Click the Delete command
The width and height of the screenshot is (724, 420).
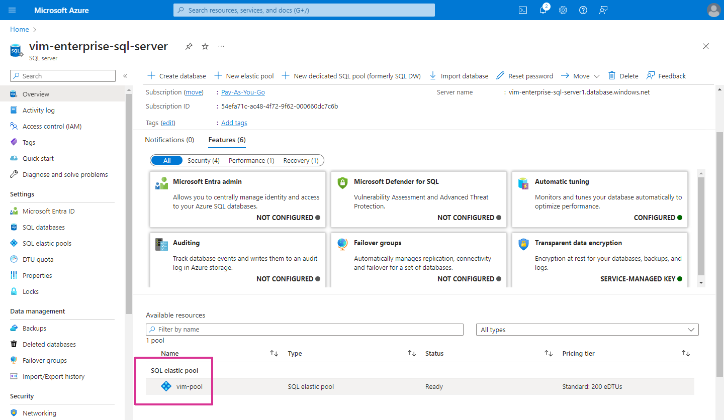tap(623, 76)
